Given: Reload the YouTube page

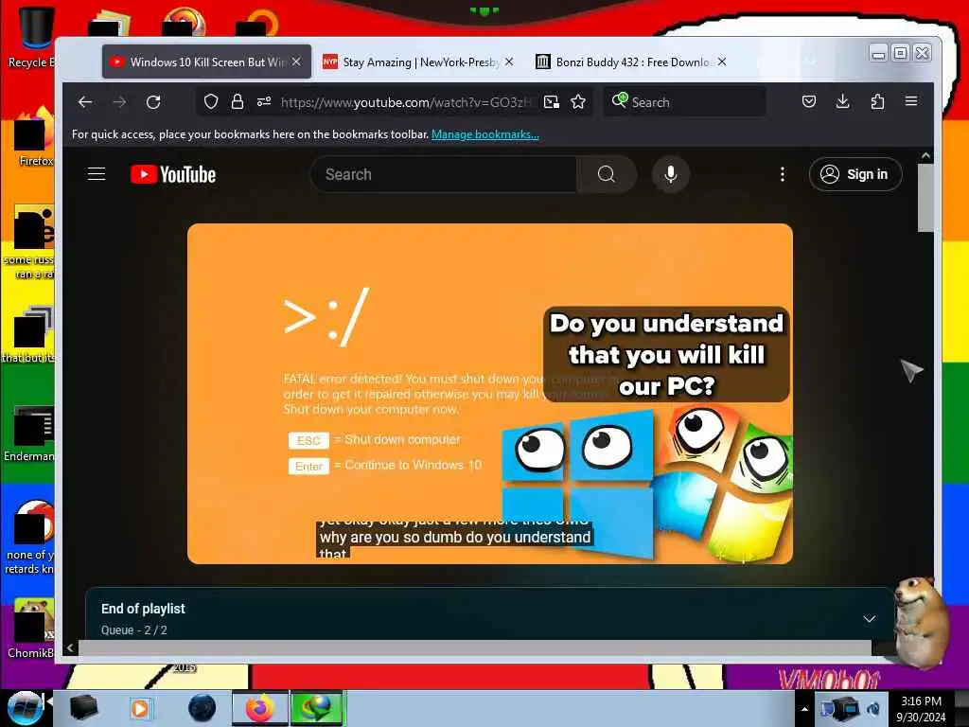Looking at the screenshot, I should (x=153, y=102).
